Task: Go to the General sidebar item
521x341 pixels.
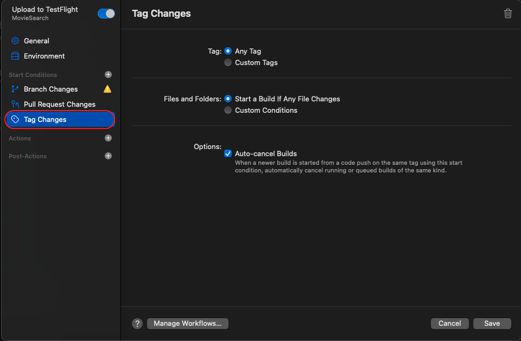Action: pyautogui.click(x=60, y=41)
